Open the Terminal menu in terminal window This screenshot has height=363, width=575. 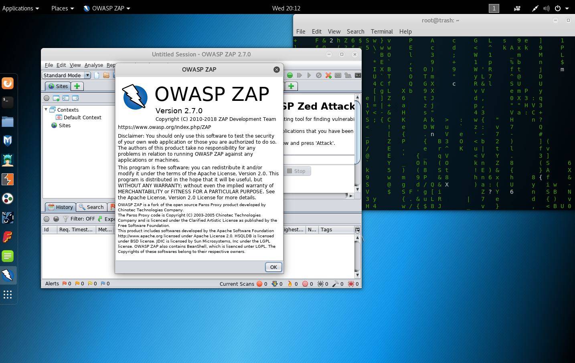[382, 31]
